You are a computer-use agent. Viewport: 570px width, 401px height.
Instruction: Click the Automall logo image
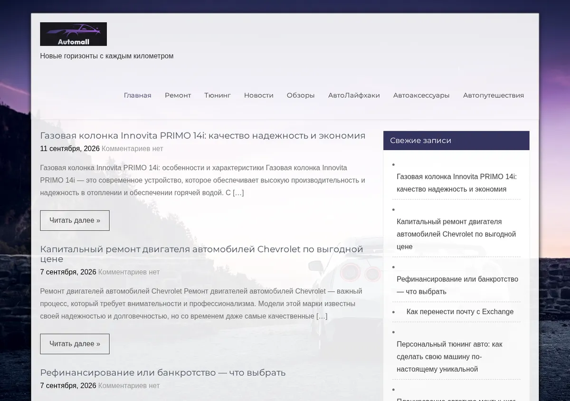[73, 34]
